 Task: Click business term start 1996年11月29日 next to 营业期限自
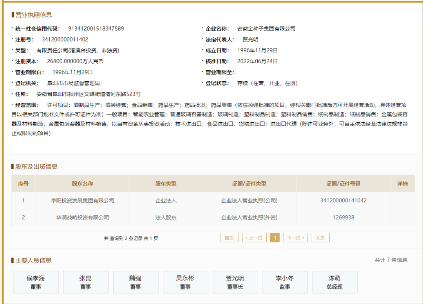72,72
